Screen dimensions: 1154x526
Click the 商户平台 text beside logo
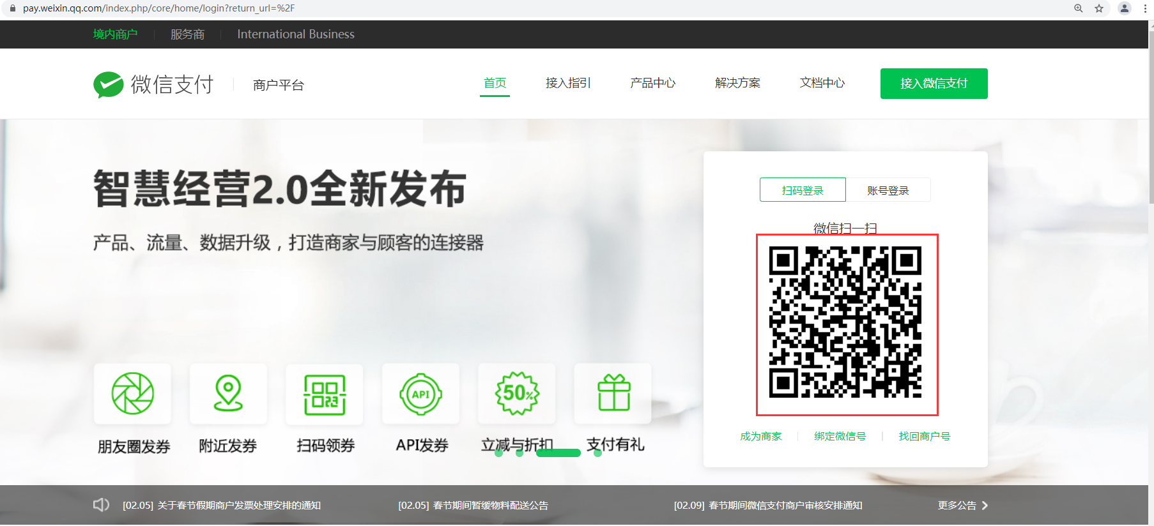pos(279,85)
